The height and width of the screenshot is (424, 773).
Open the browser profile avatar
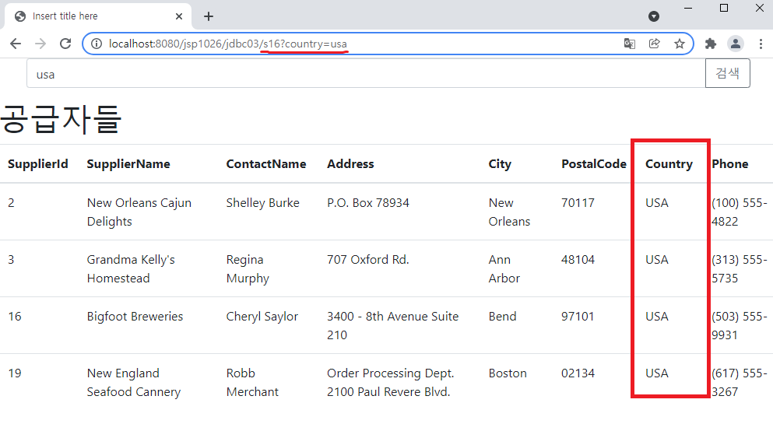click(736, 44)
